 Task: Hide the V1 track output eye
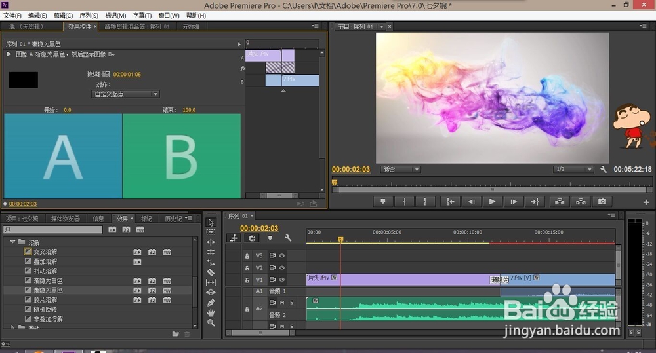pos(282,280)
